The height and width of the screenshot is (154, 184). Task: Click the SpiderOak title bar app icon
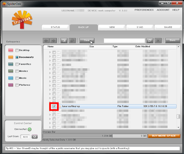pyautogui.click(x=4, y=4)
